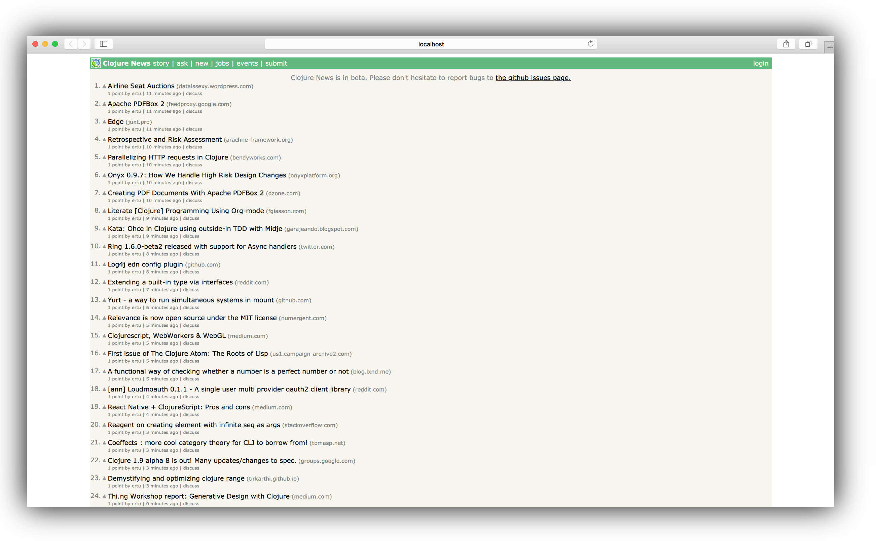The height and width of the screenshot is (541, 876).
Task: Upvote the "Edge" story
Action: [x=104, y=122]
